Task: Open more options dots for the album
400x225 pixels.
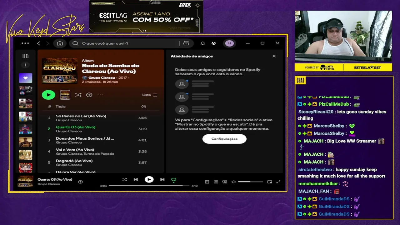Action: coord(100,95)
